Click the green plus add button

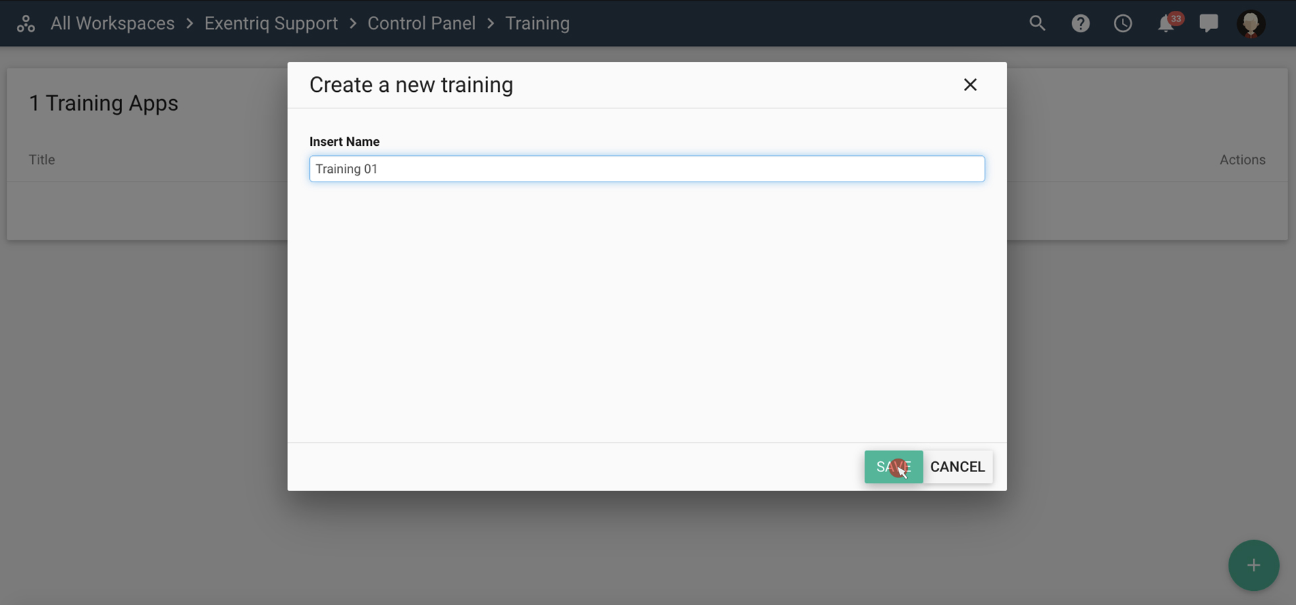click(1253, 565)
